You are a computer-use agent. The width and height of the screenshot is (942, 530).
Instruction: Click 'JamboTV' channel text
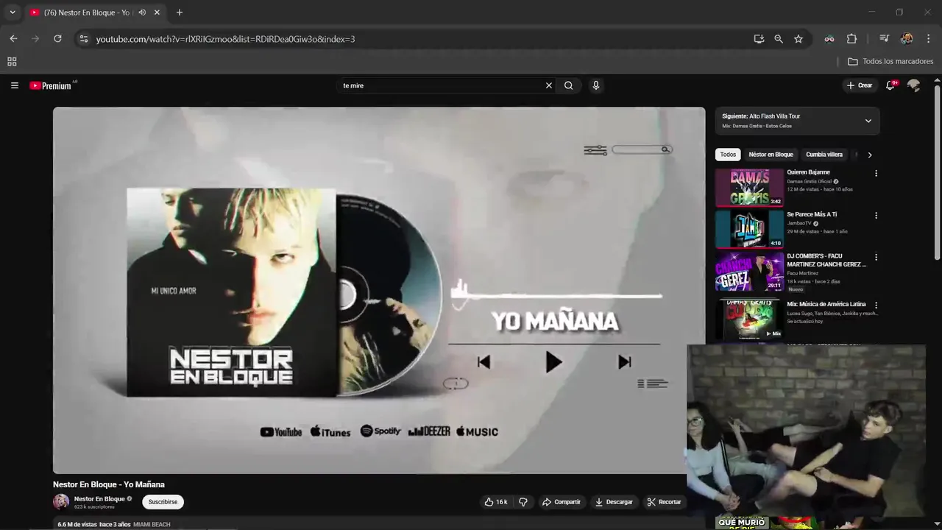tap(798, 223)
